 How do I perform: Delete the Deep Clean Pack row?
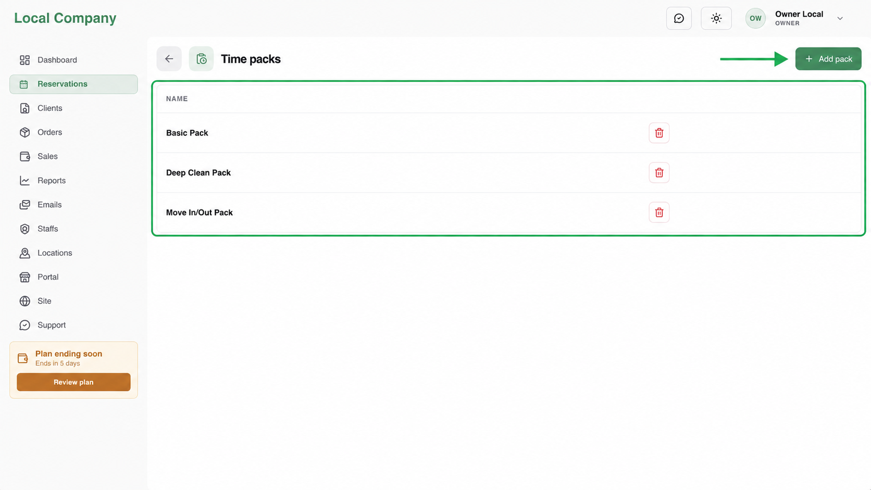[x=659, y=172]
